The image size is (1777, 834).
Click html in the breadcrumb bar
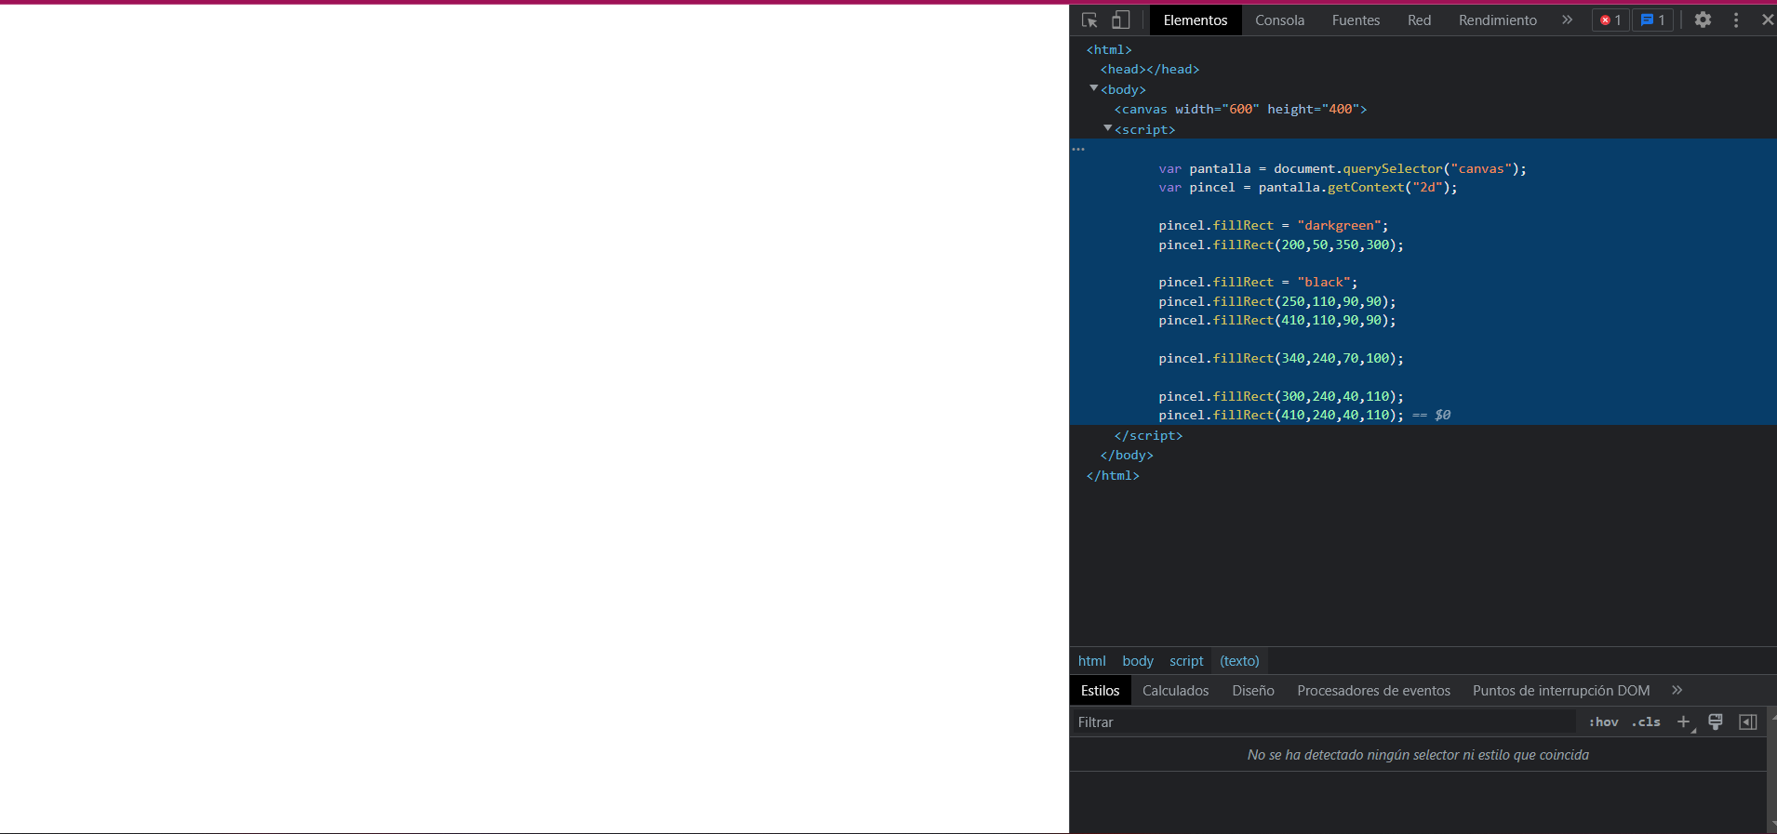(1091, 661)
